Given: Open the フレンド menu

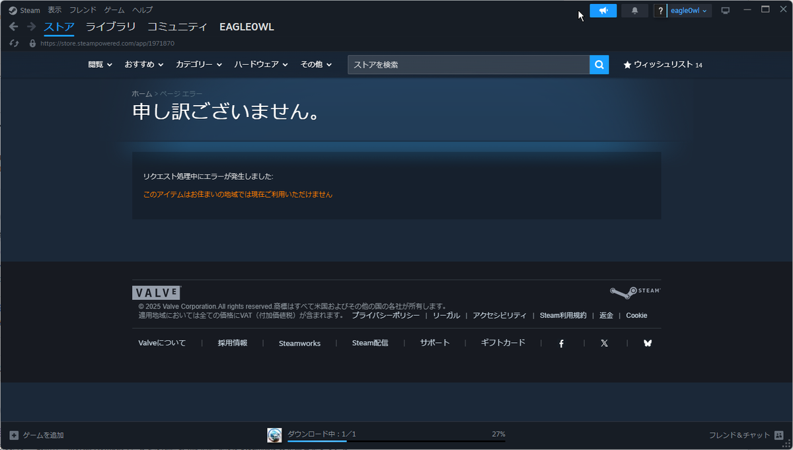Looking at the screenshot, I should click(x=83, y=10).
